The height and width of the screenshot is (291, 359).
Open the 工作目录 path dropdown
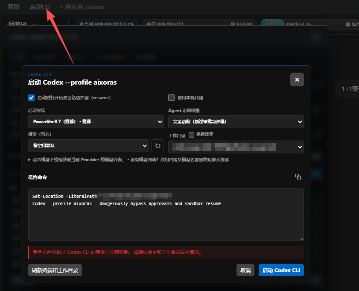coord(236,147)
